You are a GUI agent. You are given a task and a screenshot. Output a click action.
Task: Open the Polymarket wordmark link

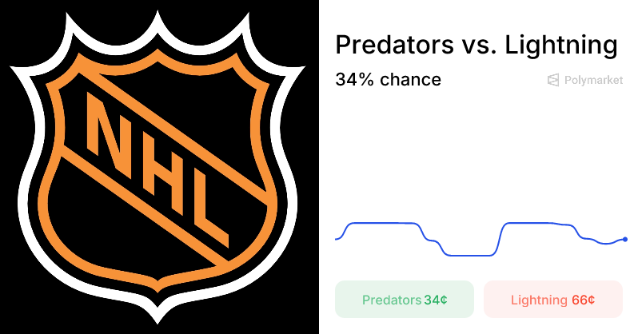tap(593, 80)
